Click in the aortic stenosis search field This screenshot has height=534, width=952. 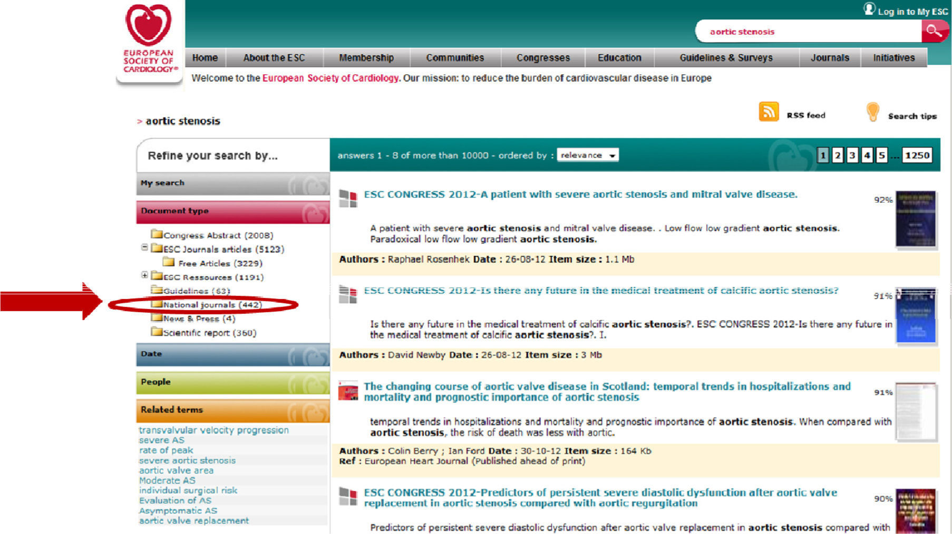coord(807,32)
